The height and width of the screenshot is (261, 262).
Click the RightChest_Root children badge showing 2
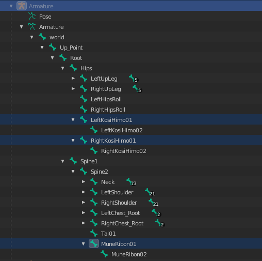tap(160, 223)
